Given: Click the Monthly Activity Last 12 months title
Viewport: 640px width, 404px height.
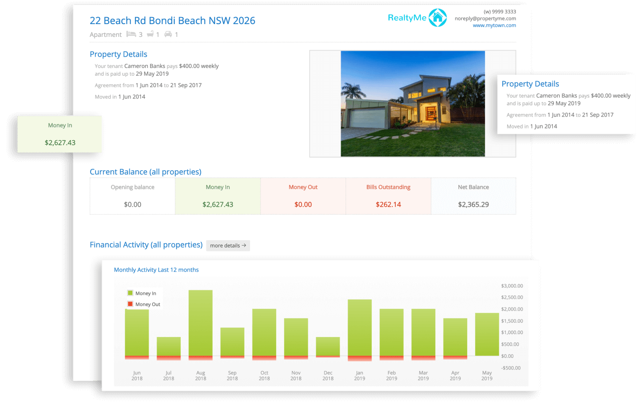Looking at the screenshot, I should (156, 270).
